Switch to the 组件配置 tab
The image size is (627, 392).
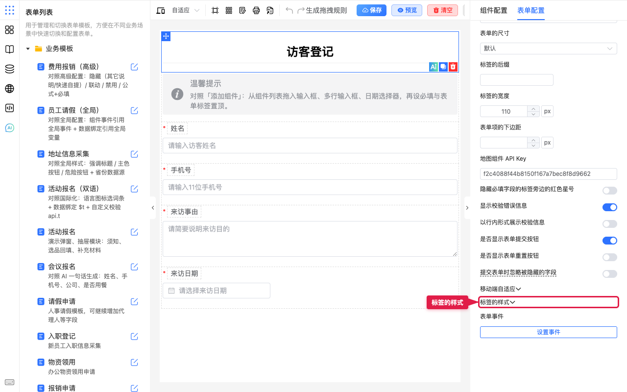pyautogui.click(x=494, y=10)
